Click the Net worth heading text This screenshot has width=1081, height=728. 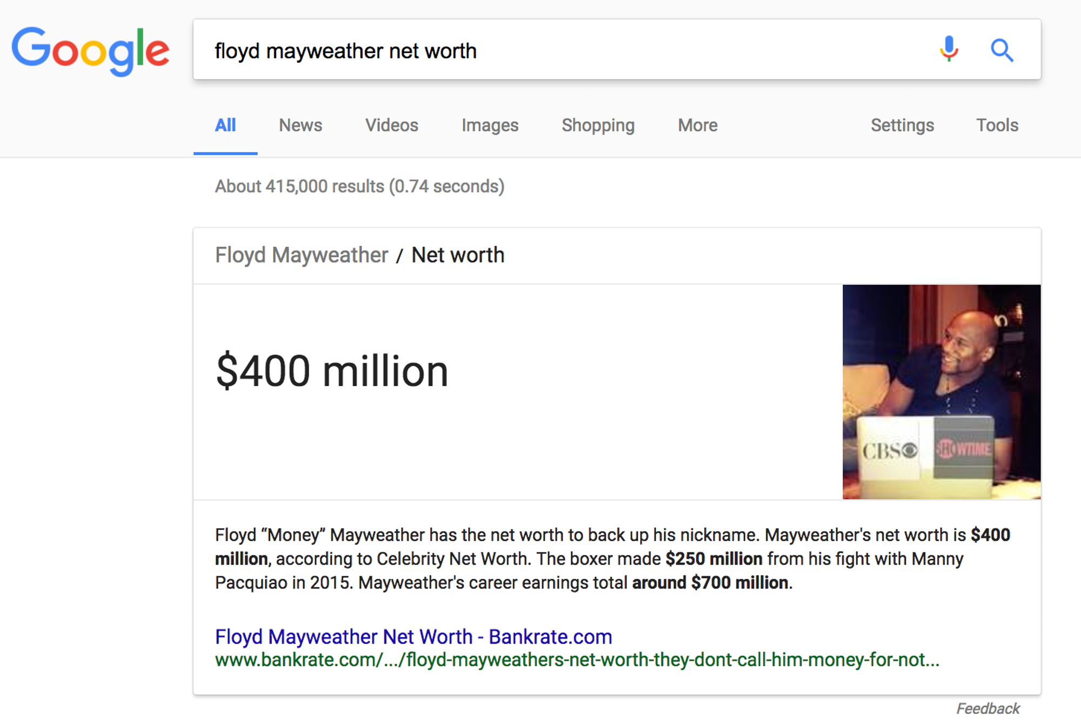[x=458, y=255]
